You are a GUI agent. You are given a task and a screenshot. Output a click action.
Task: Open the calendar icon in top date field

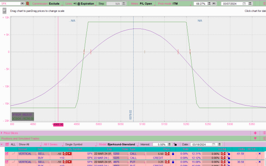244,3
